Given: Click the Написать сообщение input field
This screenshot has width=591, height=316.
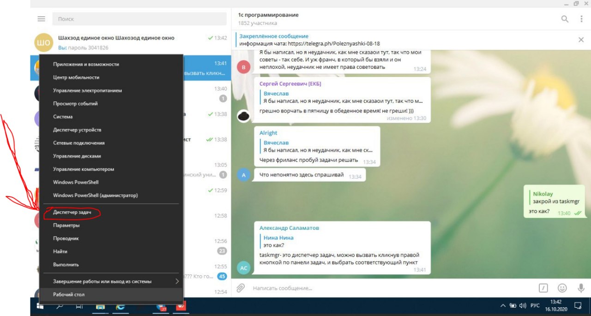Looking at the screenshot, I should pyautogui.click(x=392, y=288).
